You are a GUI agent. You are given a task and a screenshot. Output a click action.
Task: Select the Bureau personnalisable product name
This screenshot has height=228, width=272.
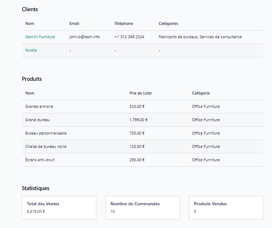pos(46,133)
